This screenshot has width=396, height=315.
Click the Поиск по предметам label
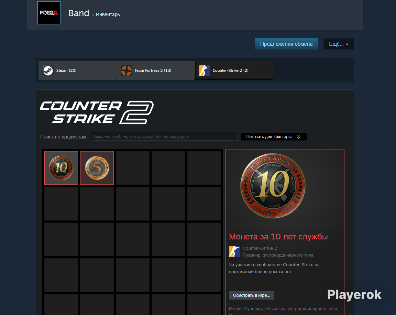pyautogui.click(x=64, y=137)
